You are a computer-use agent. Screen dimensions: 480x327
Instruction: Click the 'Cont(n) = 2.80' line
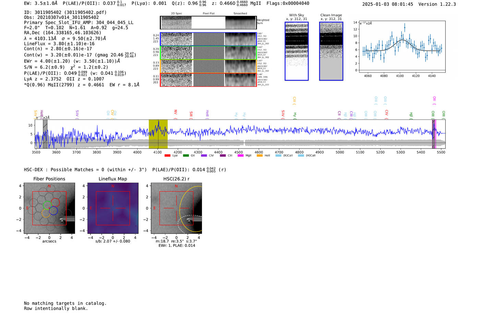(x=58, y=49)
